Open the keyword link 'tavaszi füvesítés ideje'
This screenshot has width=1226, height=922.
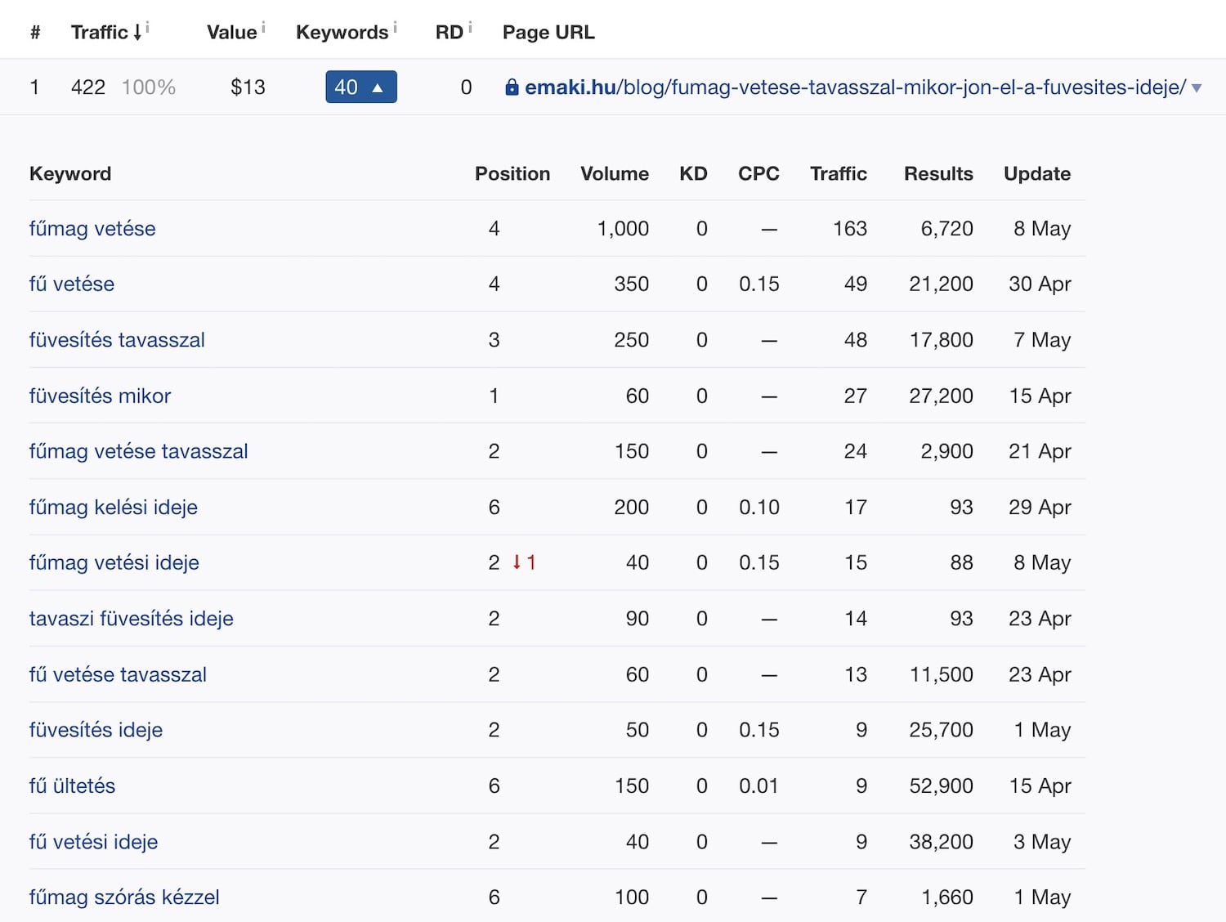132,619
